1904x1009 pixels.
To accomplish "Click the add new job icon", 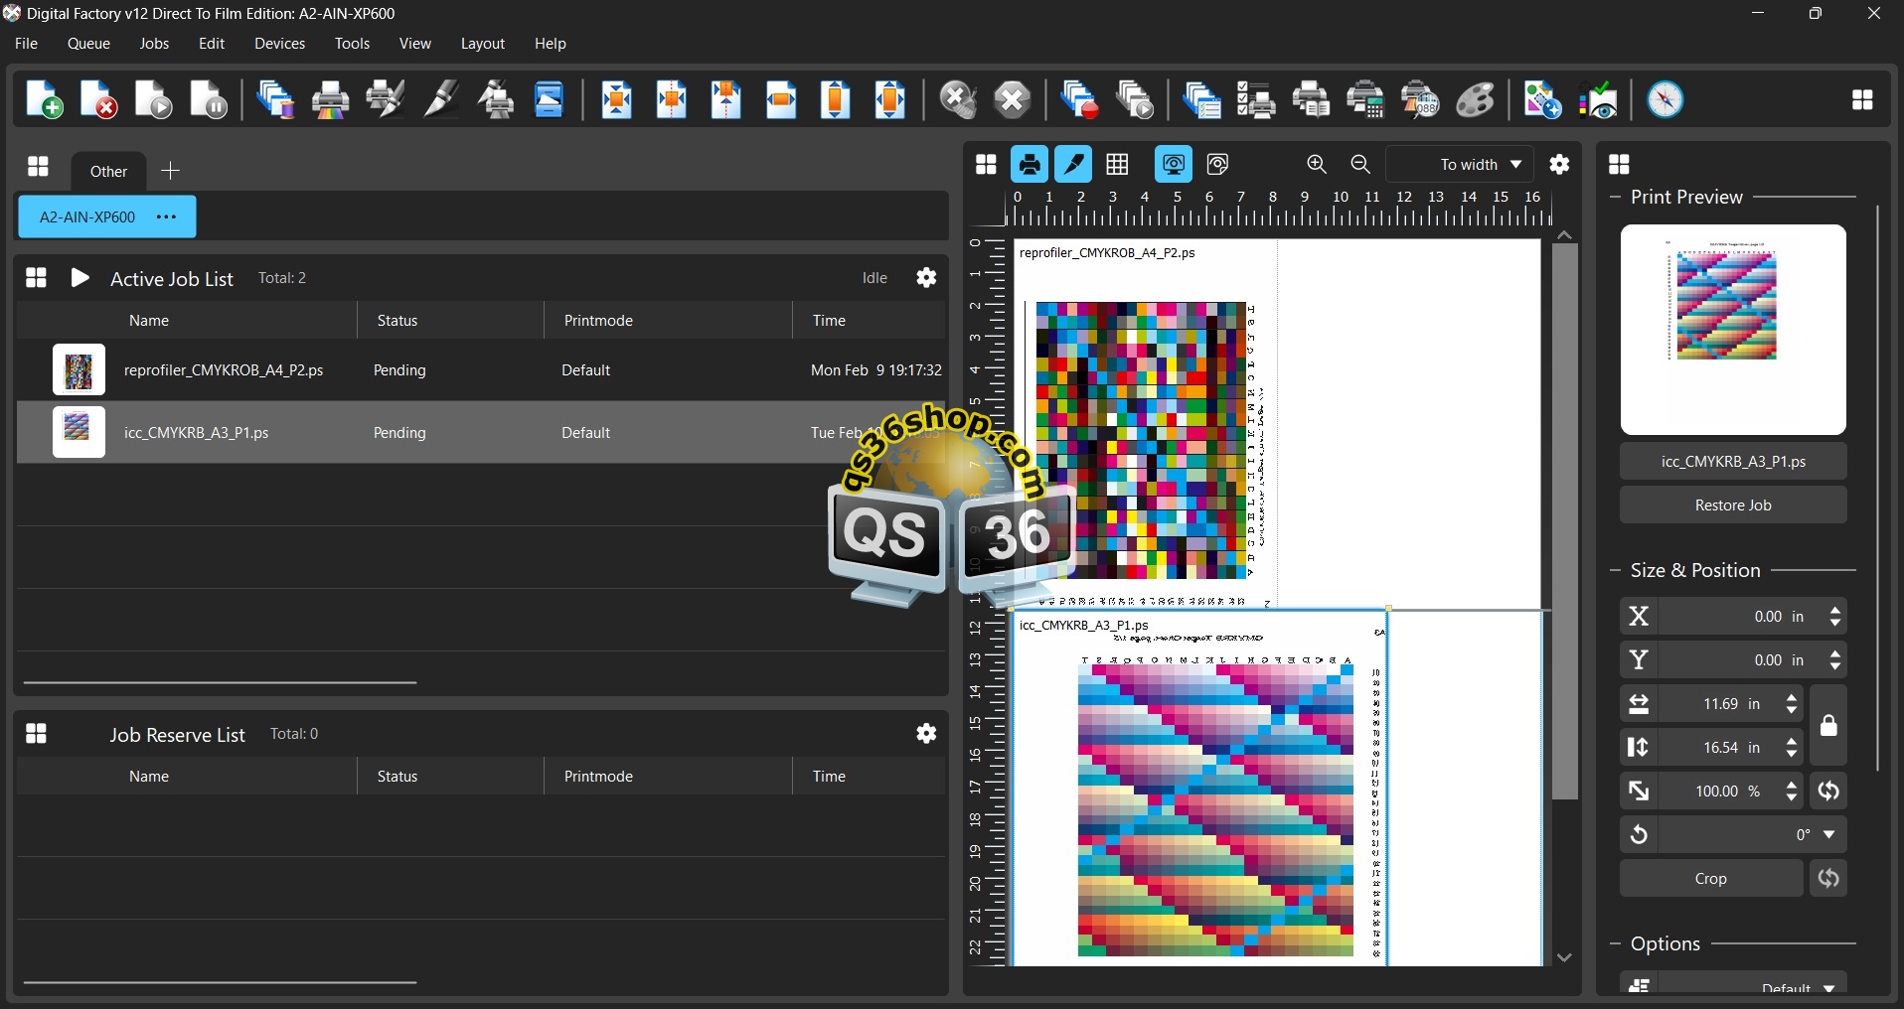I will point(44,100).
